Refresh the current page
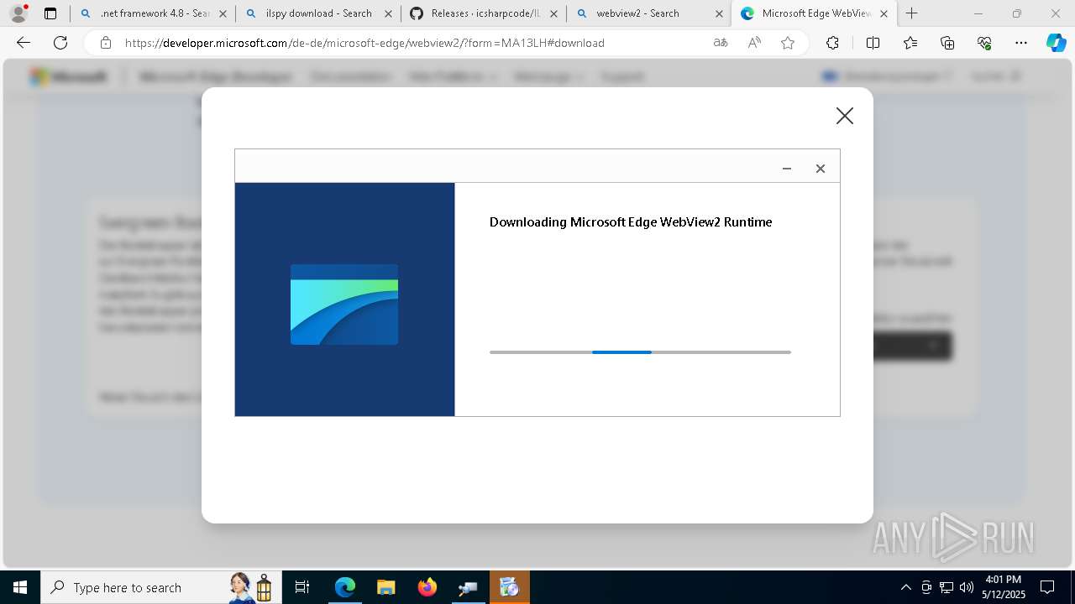 point(60,43)
